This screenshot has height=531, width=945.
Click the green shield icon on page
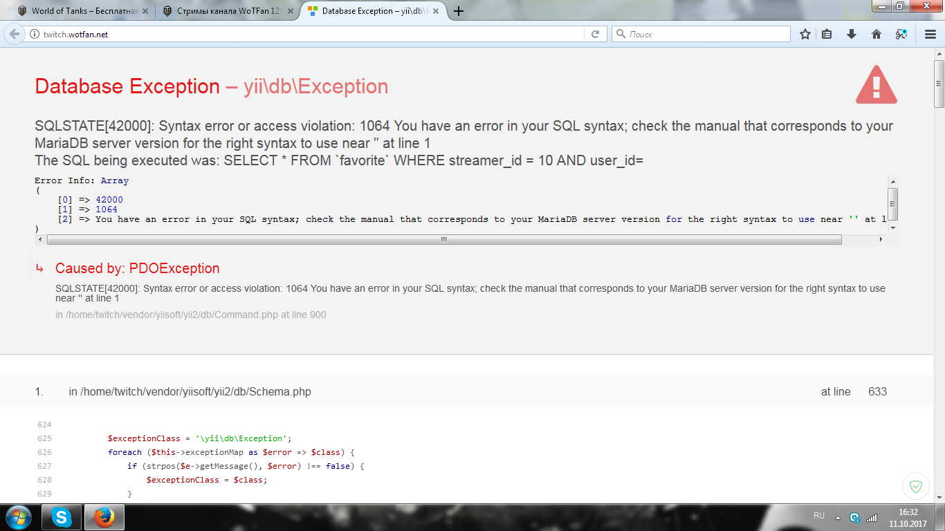click(x=916, y=487)
